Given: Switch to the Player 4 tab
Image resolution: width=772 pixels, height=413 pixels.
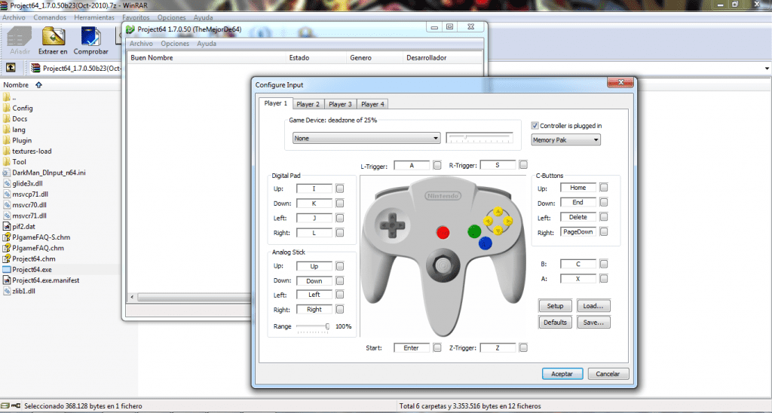Looking at the screenshot, I should (372, 104).
